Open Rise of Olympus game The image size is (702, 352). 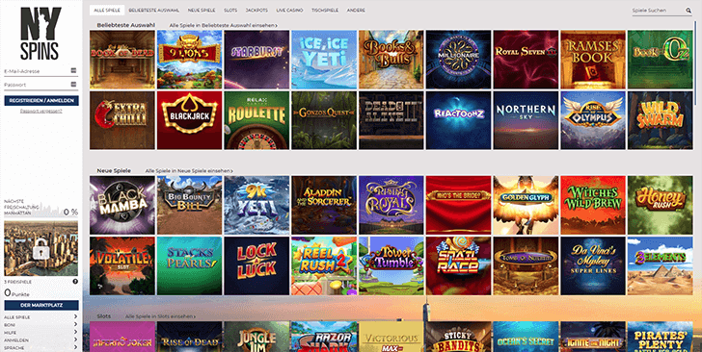593,120
